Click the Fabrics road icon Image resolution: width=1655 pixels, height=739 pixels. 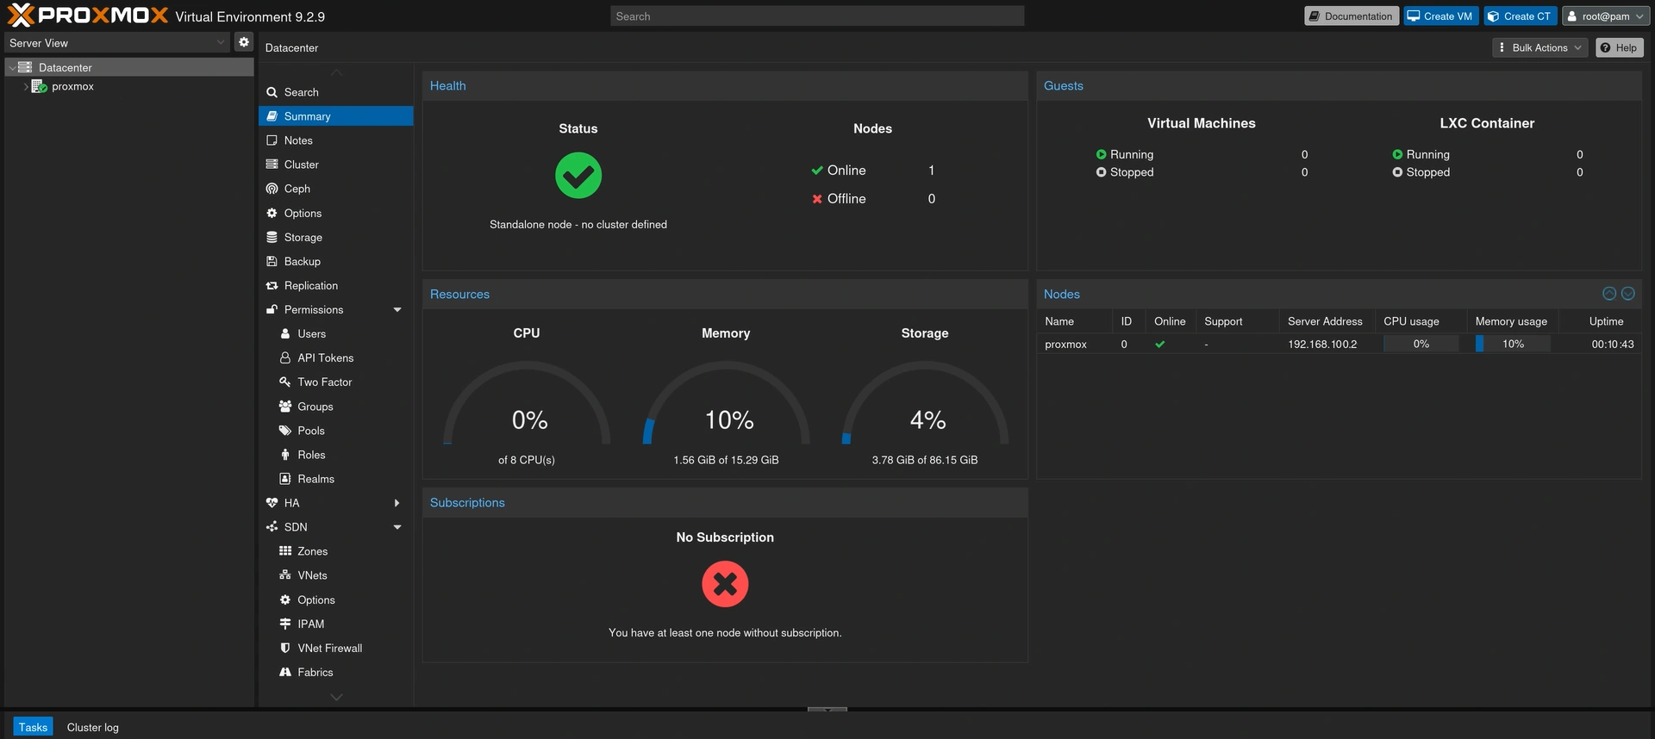[x=285, y=672]
